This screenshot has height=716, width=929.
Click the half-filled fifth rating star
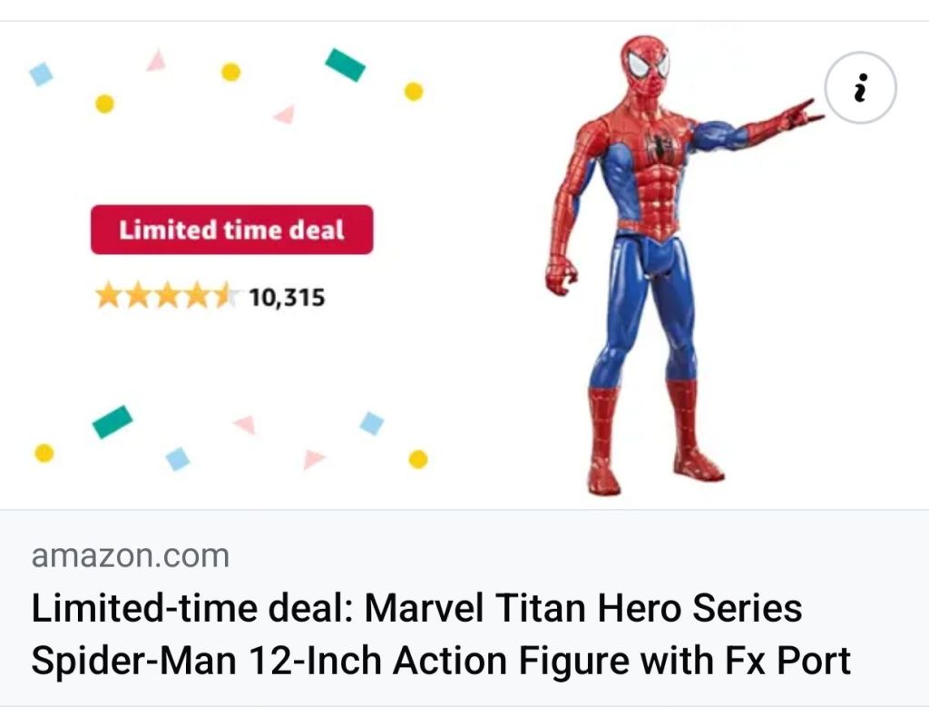point(226,296)
